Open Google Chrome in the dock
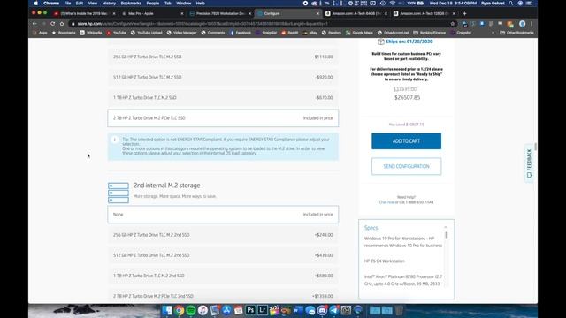The image size is (566, 318). (179, 310)
